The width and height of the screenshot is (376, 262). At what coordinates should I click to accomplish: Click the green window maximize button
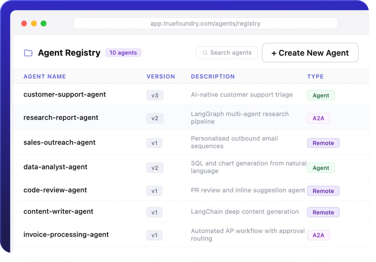click(43, 24)
